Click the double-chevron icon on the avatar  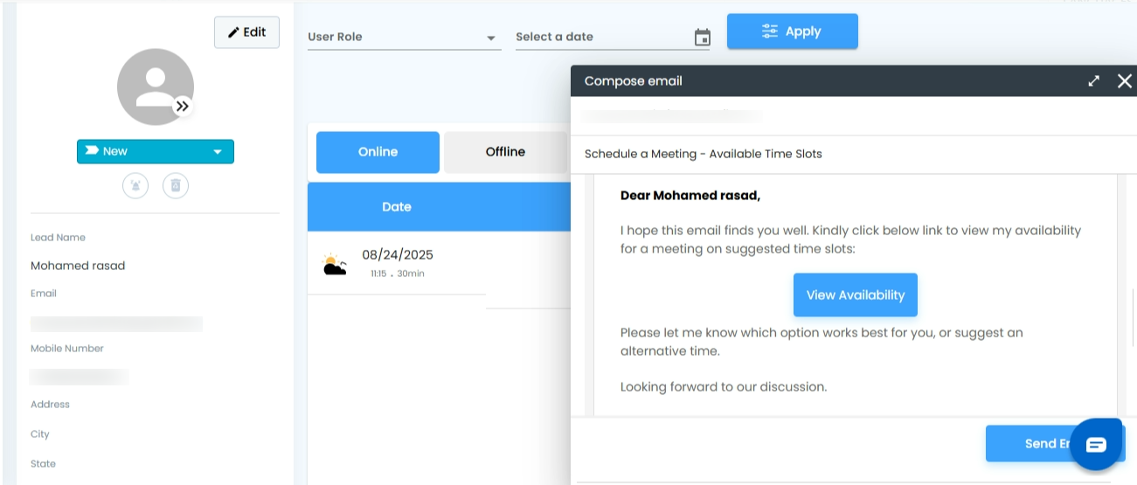point(182,106)
